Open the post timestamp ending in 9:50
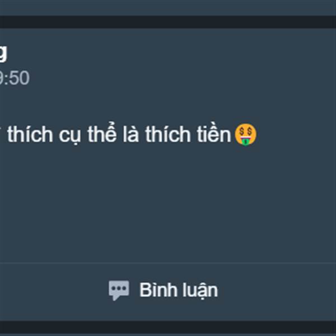 (x=15, y=78)
